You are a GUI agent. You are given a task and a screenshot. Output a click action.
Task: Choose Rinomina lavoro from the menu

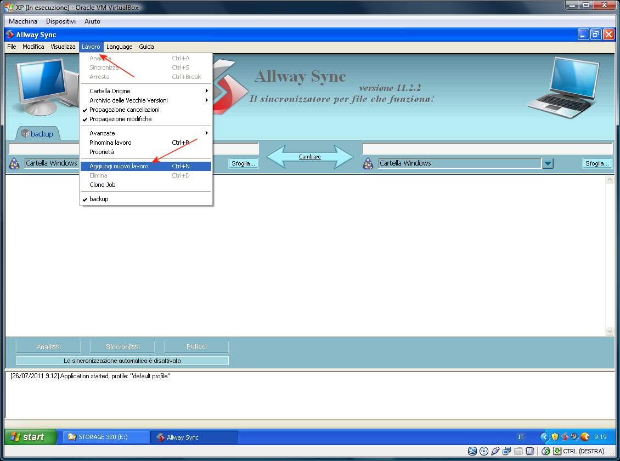(x=146, y=143)
